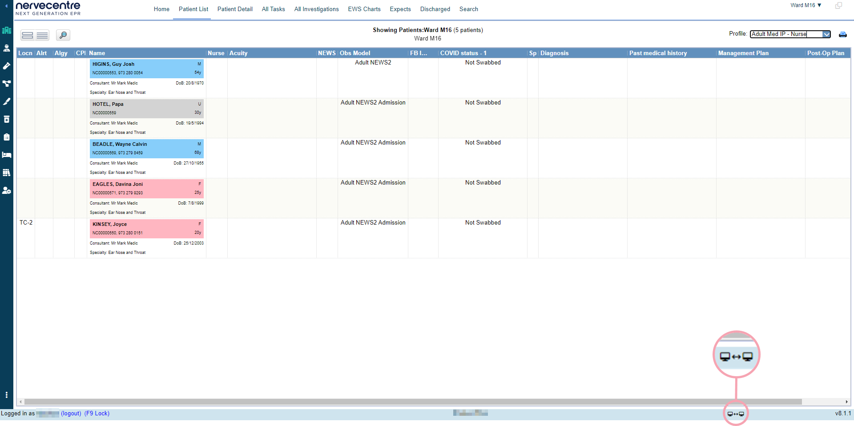Viewport: 854px width, 426px height.
Task: Click the logout link
Action: pos(71,414)
